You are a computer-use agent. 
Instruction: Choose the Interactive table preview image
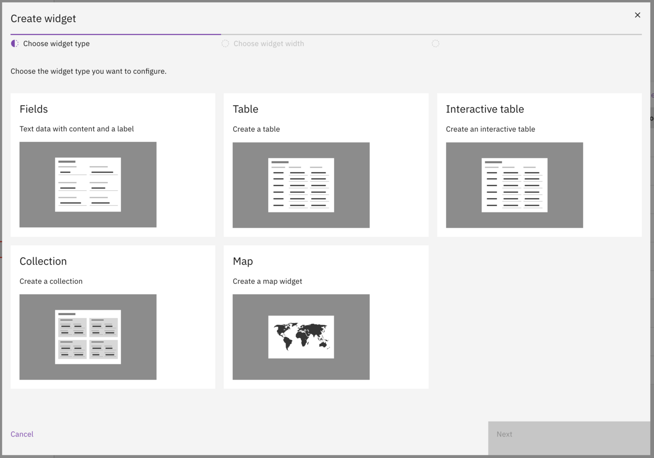(514, 185)
